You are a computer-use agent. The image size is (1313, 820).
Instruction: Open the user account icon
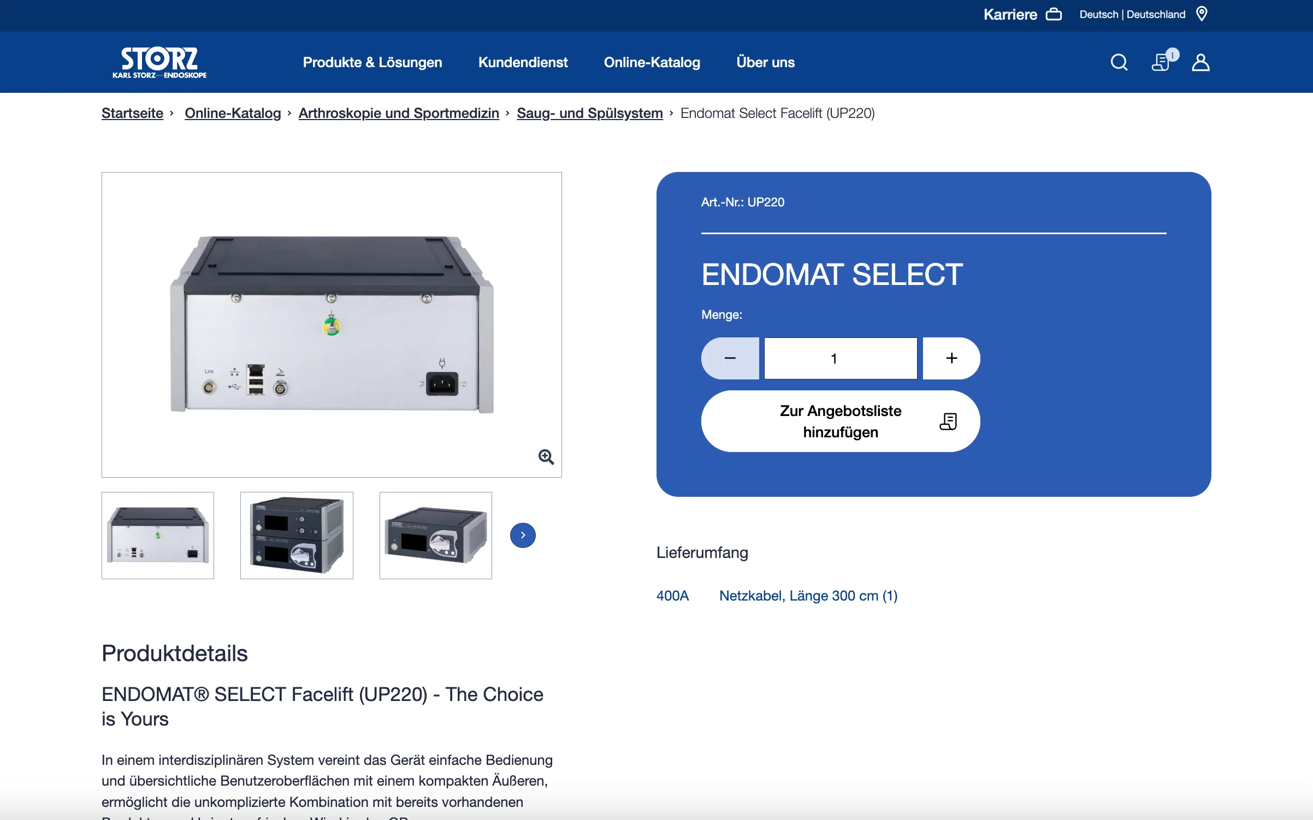pos(1200,62)
